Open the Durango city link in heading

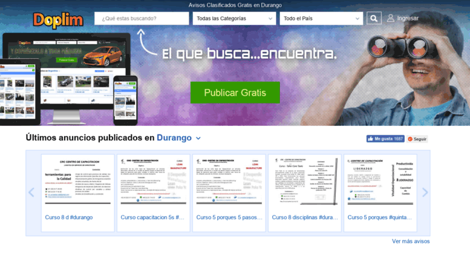point(174,137)
